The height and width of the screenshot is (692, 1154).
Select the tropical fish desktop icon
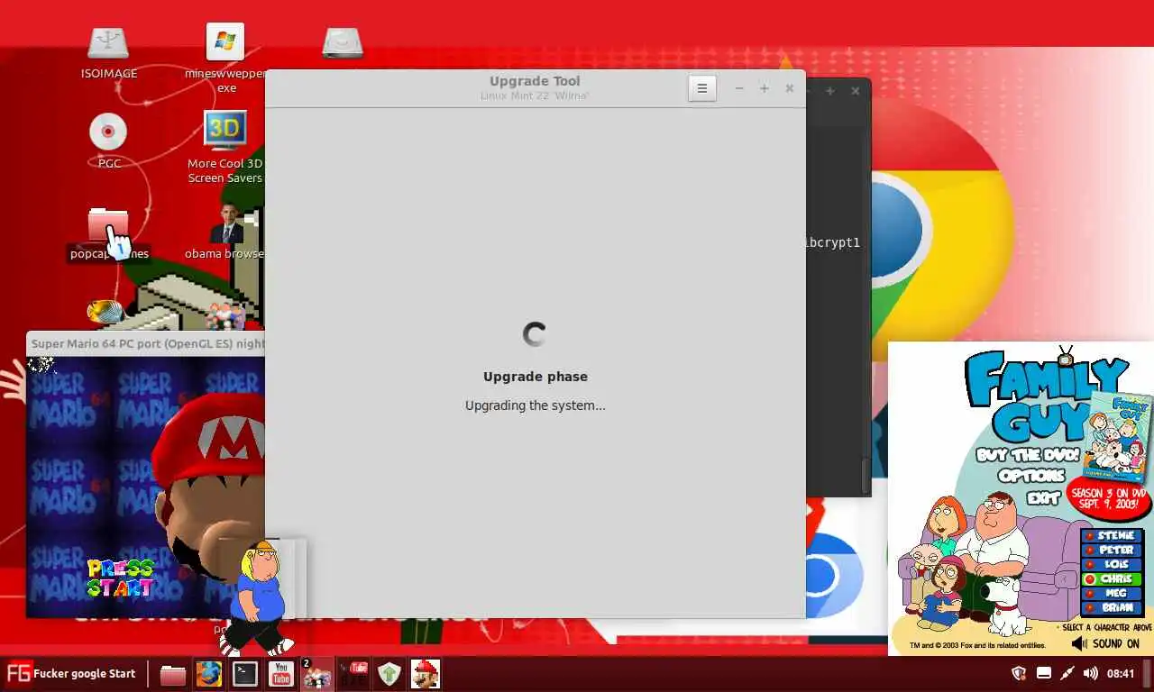[x=106, y=312]
